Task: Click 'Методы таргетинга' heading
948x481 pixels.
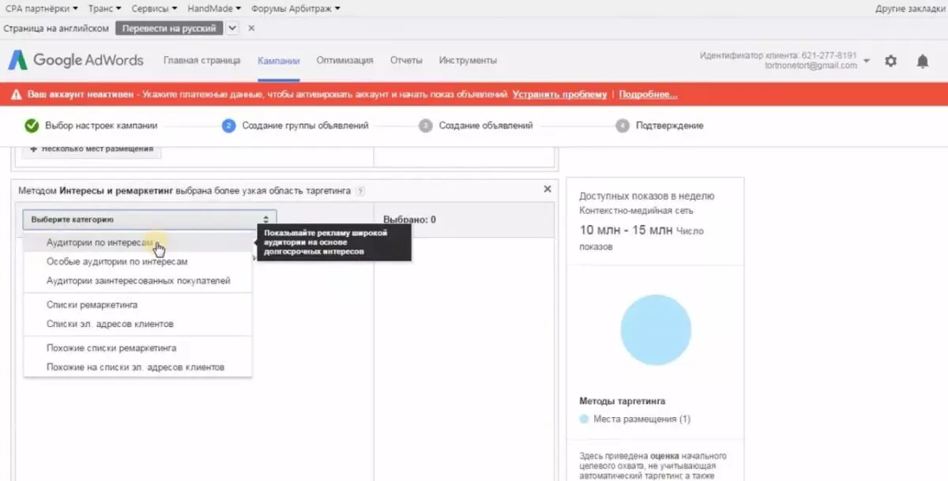Action: pos(622,401)
